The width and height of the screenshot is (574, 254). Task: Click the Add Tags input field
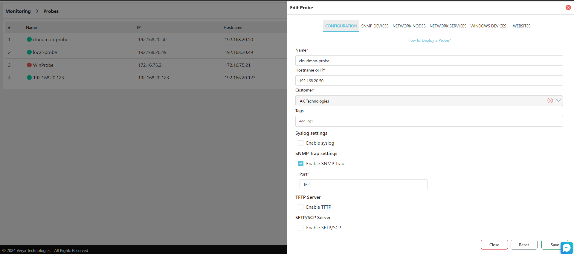429,121
